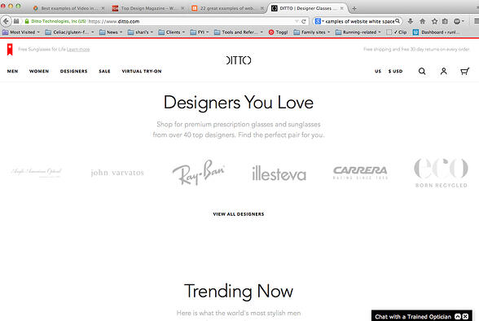479x321 pixels.
Task: Open the Most Visited bookmarks folder
Action: click(x=21, y=32)
